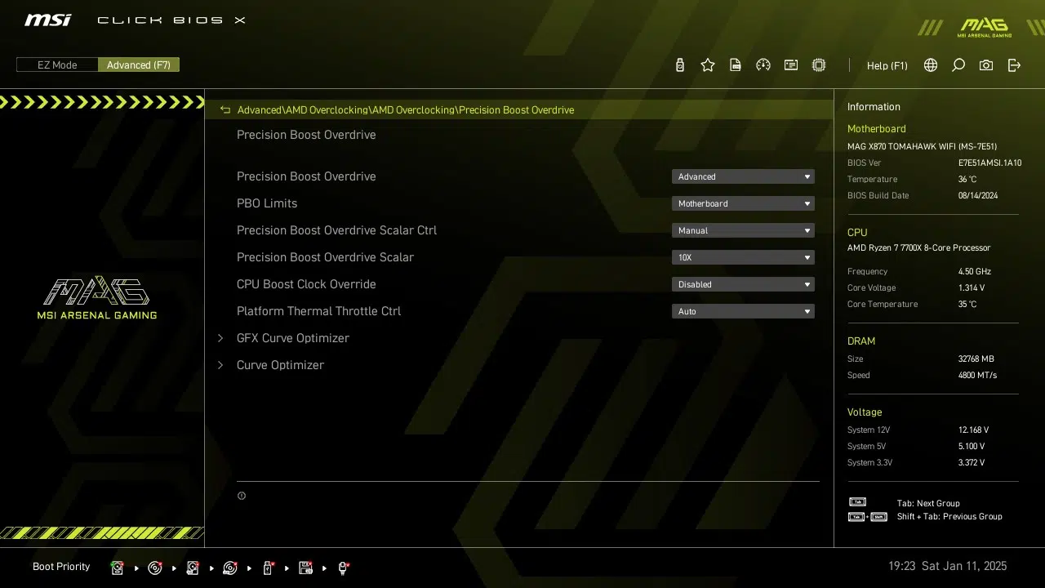Click the profile card icon in the toolbar

tap(791, 65)
